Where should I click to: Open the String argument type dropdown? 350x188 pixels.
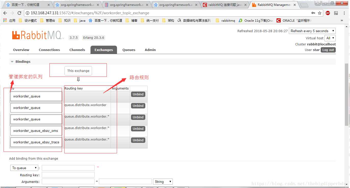[x=163, y=182]
